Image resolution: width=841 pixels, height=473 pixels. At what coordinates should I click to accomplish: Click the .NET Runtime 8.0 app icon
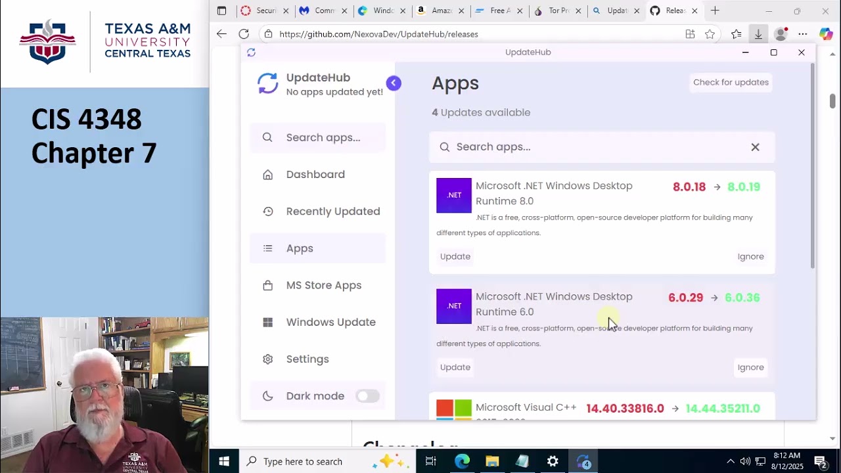(x=454, y=195)
